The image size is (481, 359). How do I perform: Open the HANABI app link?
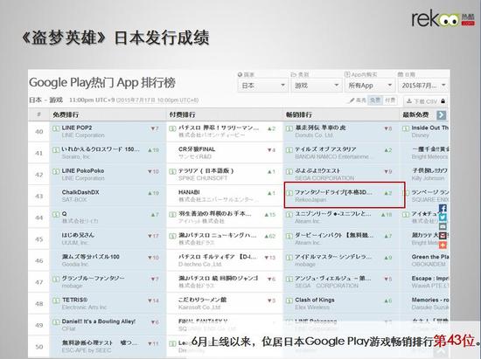pyautogui.click(x=189, y=192)
